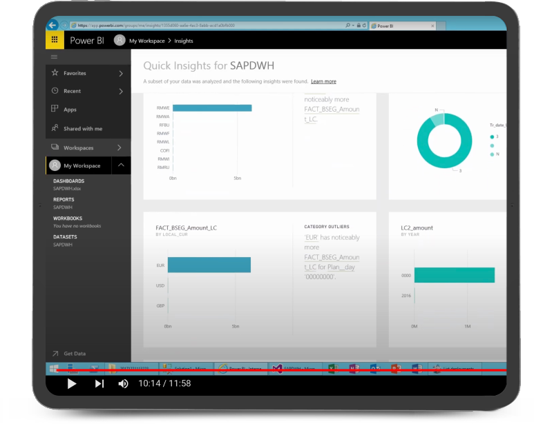The image size is (534, 424).
Task: Click REPORTS heading in sidebar
Action: pyautogui.click(x=64, y=199)
